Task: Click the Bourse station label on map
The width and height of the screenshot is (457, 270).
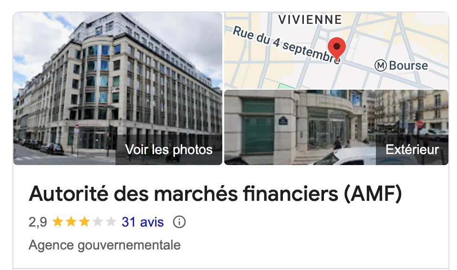Action: (x=408, y=66)
